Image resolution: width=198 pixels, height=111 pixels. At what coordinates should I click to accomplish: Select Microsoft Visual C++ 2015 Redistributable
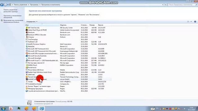point(68,60)
